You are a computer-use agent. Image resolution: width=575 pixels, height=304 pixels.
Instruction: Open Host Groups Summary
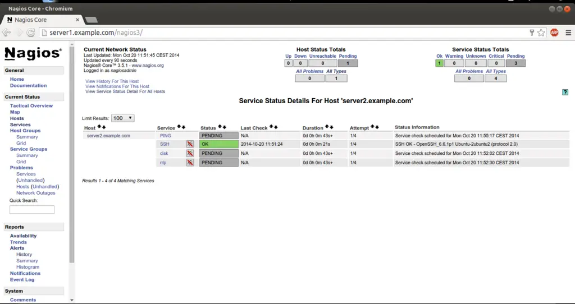click(x=27, y=137)
